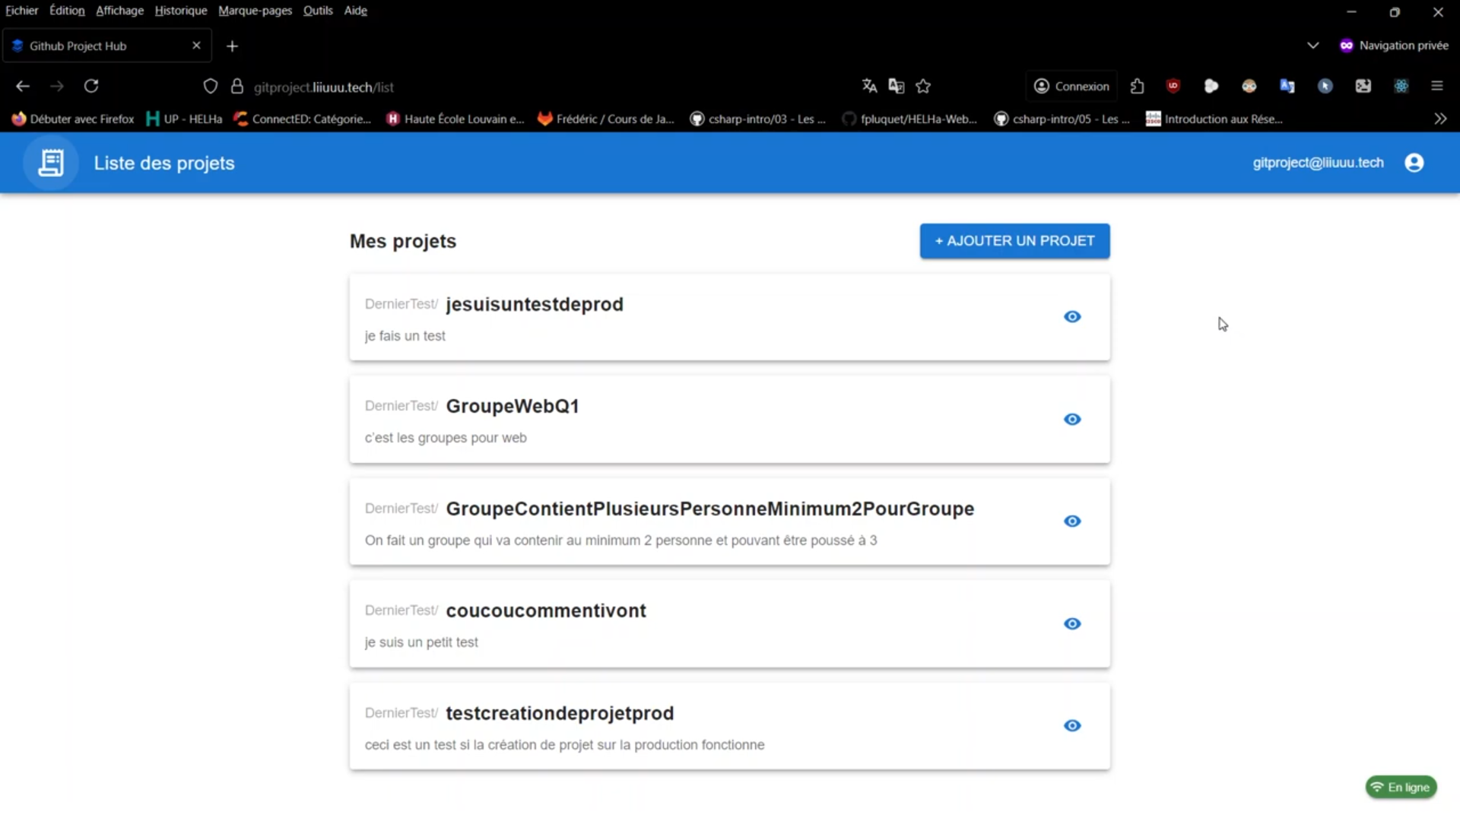Show more bookmarks chevron
Viewport: 1460px width, 821px height.
pos(1440,119)
